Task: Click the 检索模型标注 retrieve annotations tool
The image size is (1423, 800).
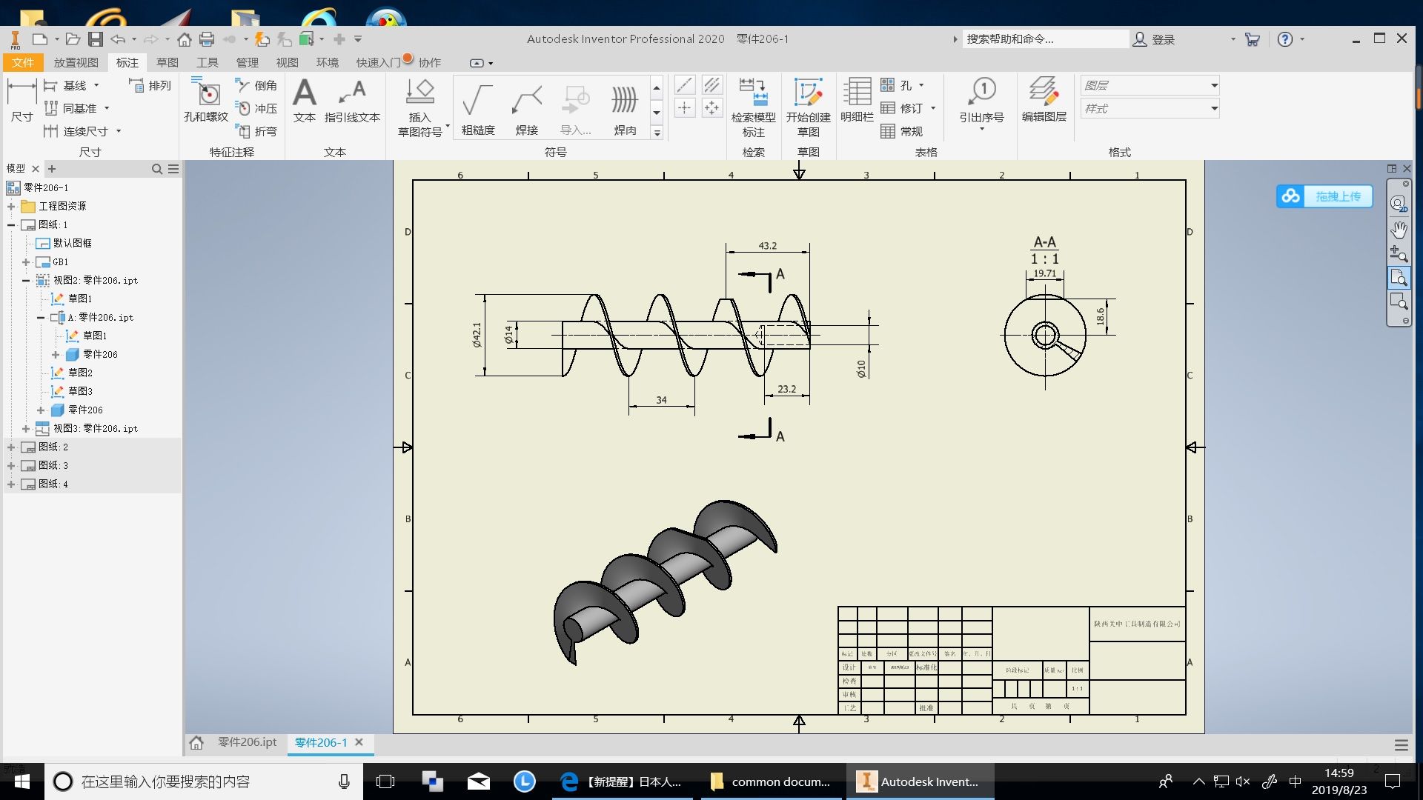Action: 753,108
